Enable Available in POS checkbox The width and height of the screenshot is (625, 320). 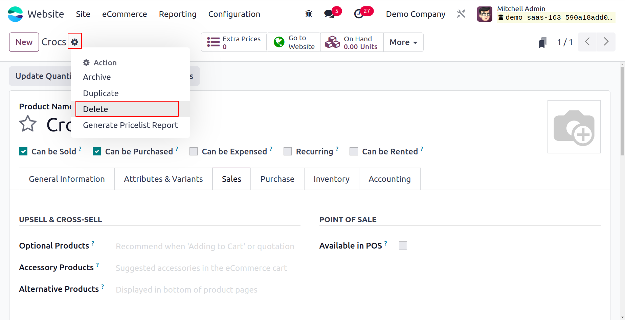click(403, 246)
